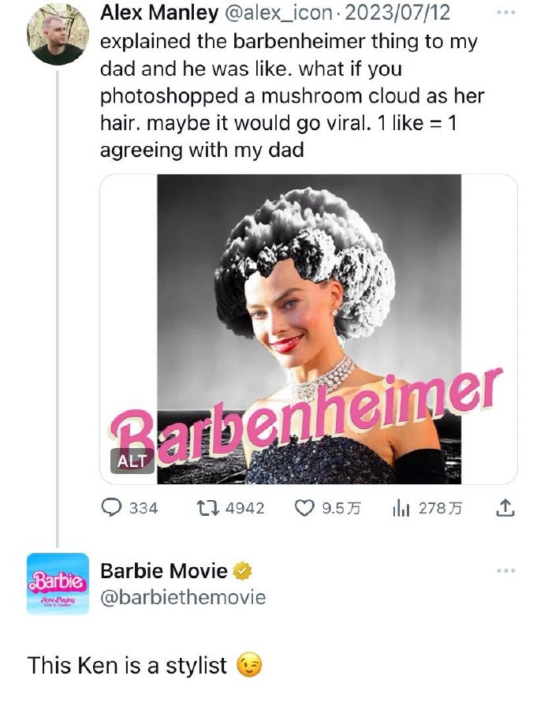Open more options on Barbie Movie's reply

click(x=509, y=570)
